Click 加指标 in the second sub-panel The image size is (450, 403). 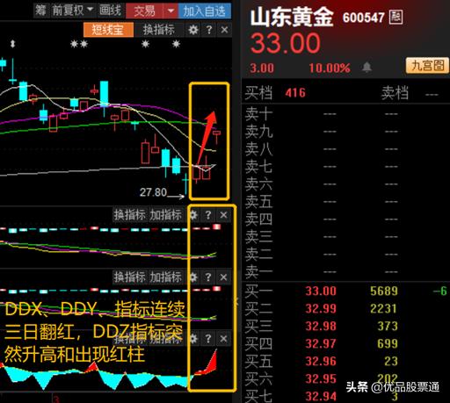pyautogui.click(x=165, y=277)
